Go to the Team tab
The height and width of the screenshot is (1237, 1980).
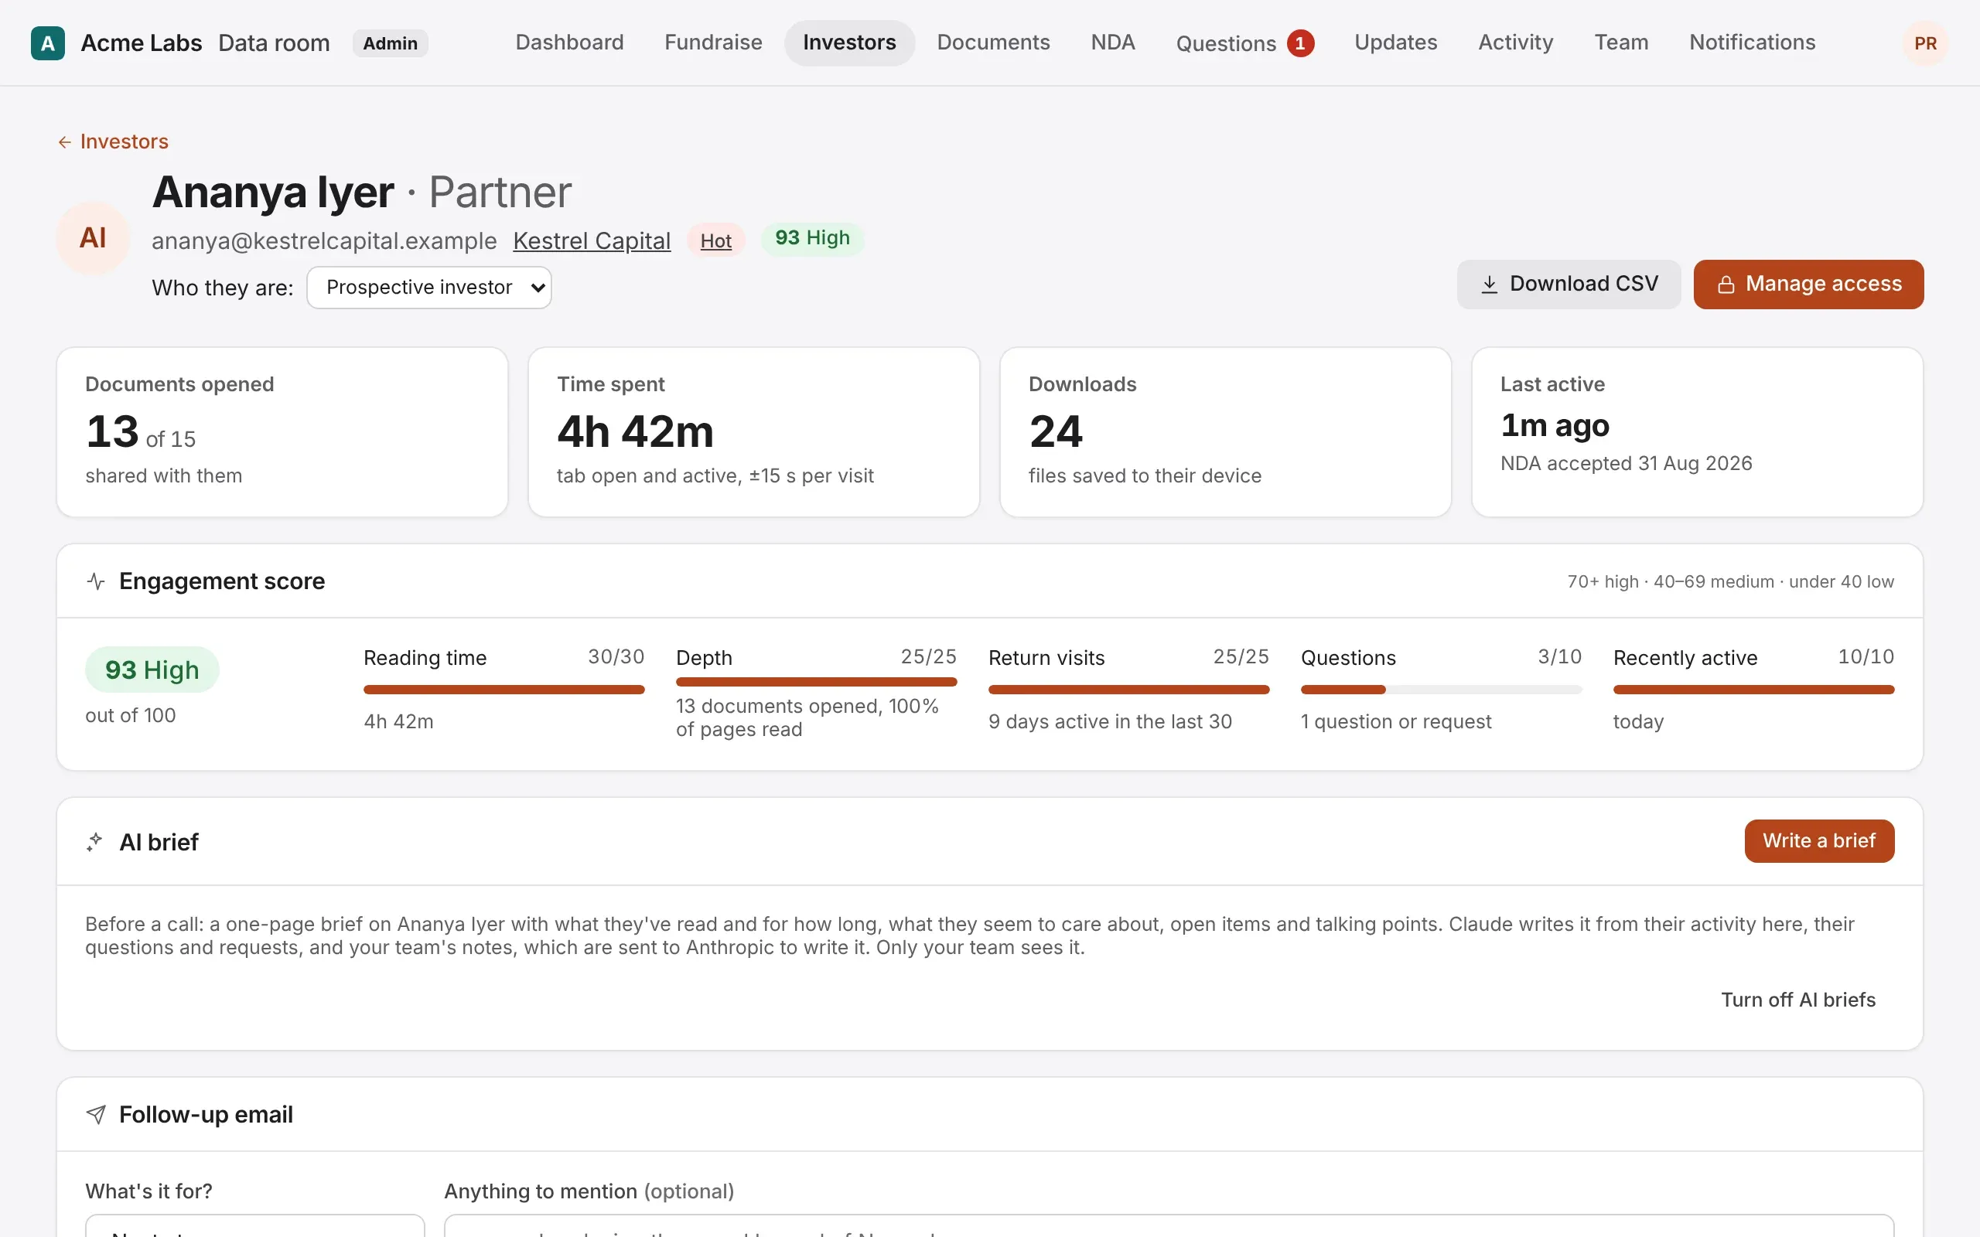(1621, 43)
